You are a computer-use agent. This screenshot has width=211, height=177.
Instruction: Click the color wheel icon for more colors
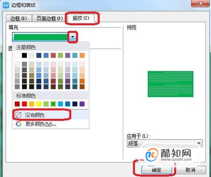(x=18, y=124)
